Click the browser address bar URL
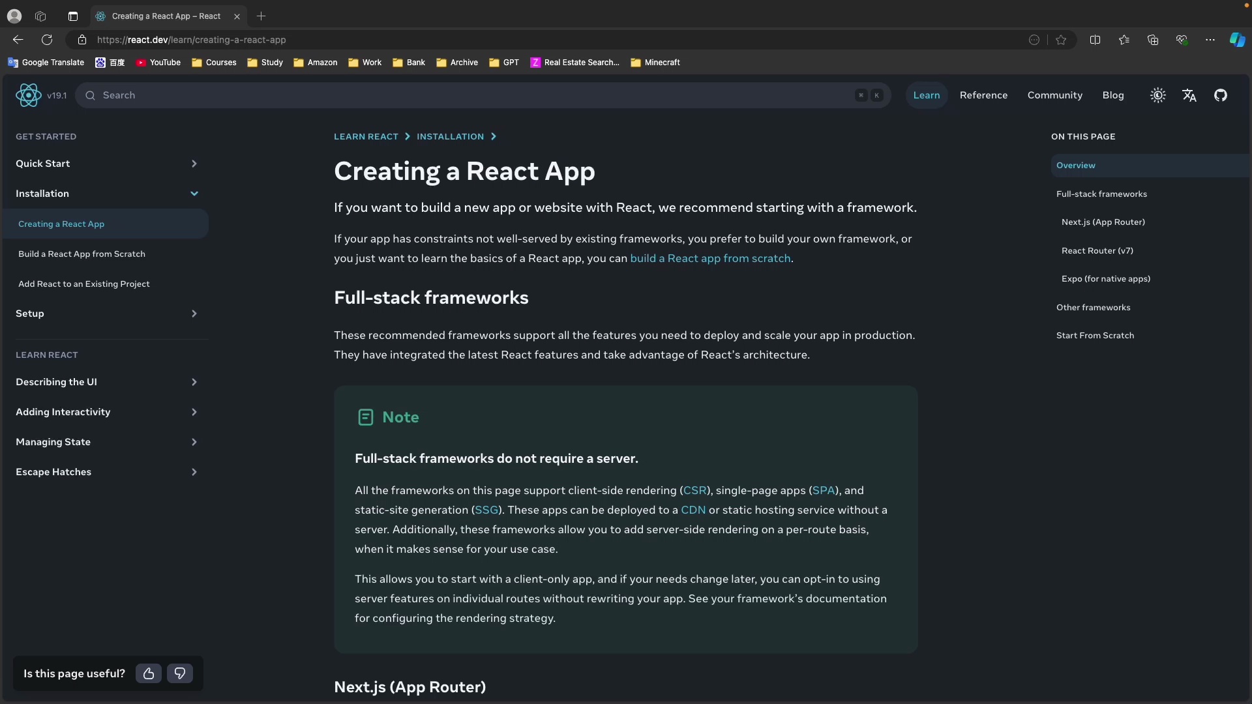1252x704 pixels. [191, 40]
